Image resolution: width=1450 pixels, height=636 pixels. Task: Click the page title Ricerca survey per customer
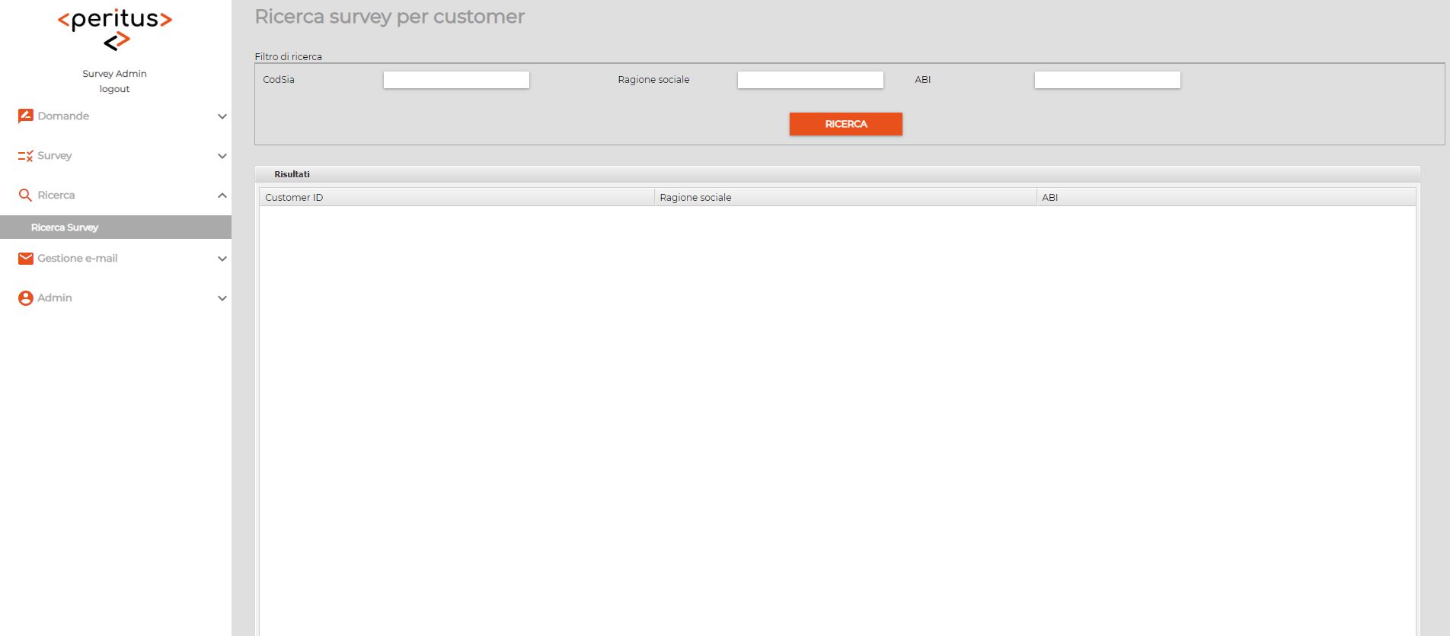click(x=389, y=17)
